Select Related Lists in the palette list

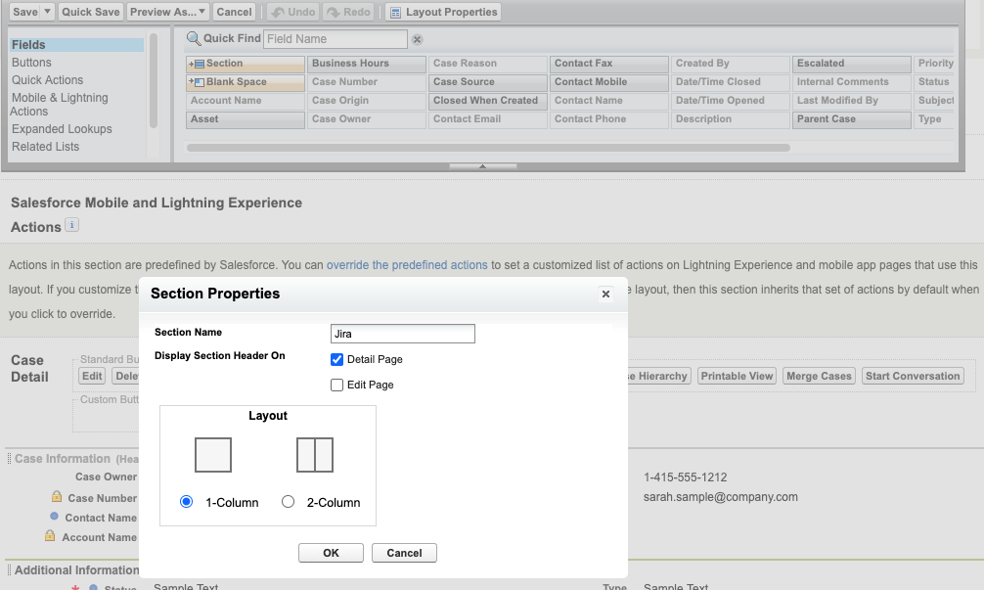click(x=45, y=147)
